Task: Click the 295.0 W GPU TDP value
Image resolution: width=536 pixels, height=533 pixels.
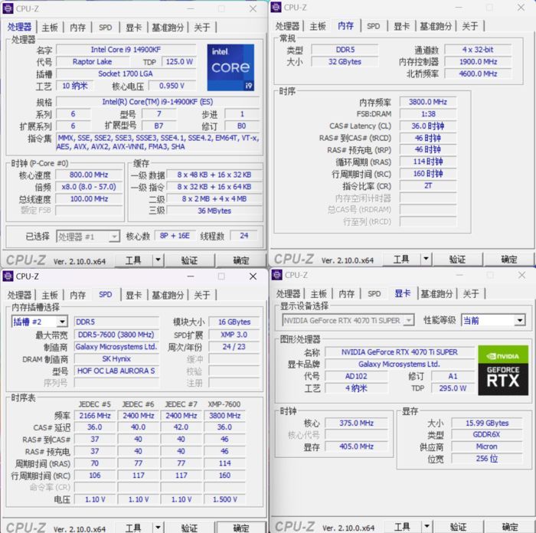Action: click(453, 388)
